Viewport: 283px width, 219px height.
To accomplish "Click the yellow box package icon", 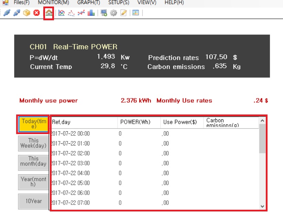I will click(26, 13).
